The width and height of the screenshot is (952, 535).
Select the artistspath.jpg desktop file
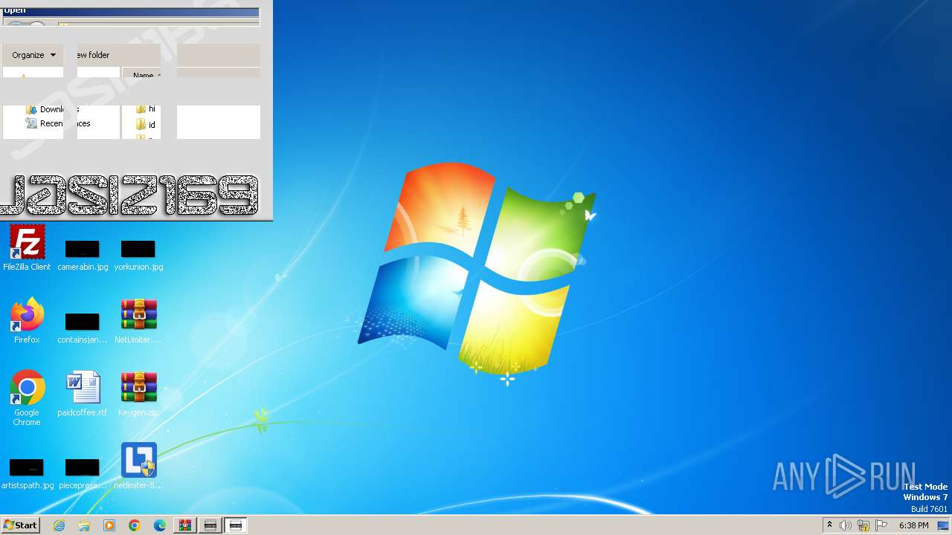point(27,473)
